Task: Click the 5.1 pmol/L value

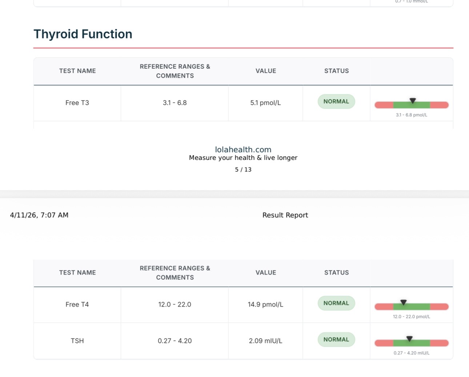Action: point(265,103)
